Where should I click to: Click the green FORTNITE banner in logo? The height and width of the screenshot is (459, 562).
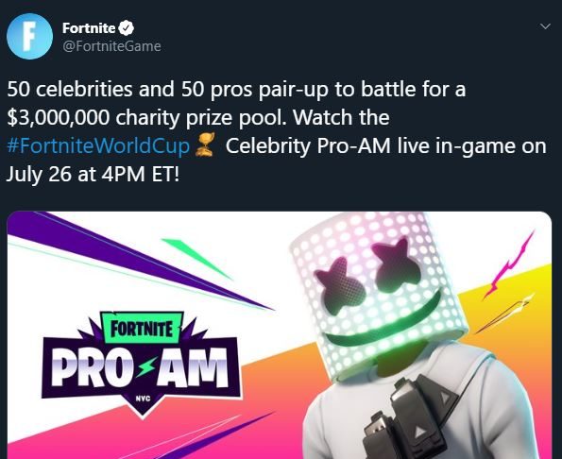[142, 328]
